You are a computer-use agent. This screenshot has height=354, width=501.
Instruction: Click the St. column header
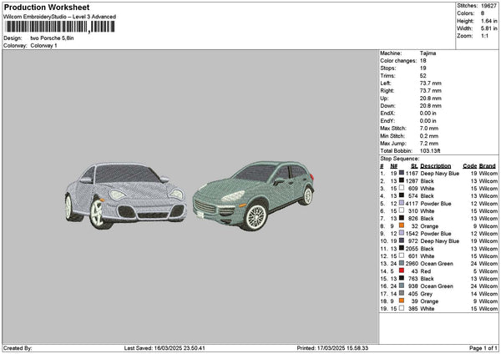click(413, 165)
